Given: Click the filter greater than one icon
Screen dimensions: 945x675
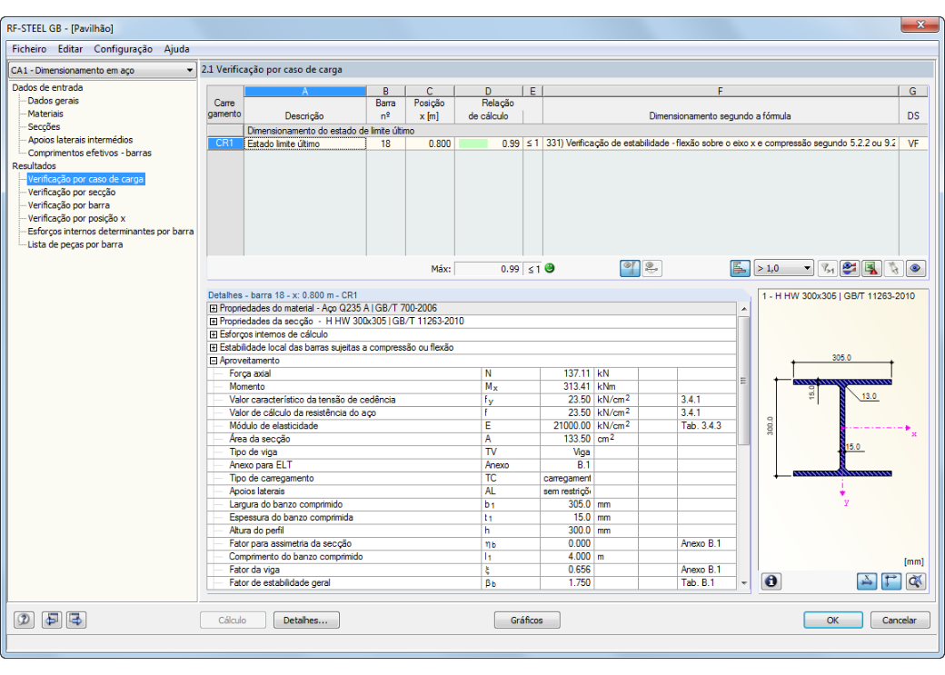Looking at the screenshot, I should 828,268.
